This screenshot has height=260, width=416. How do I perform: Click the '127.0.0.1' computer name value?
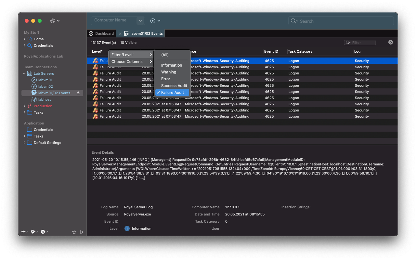coord(232,207)
